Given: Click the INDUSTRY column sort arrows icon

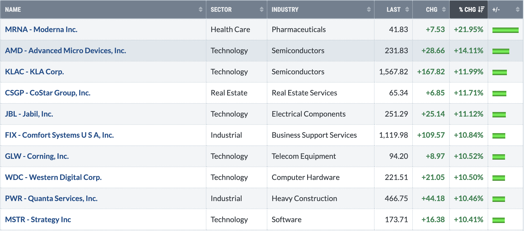Looking at the screenshot, I should point(369,10).
